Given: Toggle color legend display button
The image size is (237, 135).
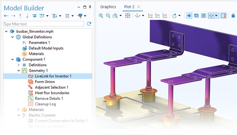Looking at the screenshot, I should (223, 16).
